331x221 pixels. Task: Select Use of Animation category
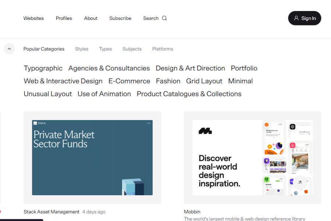tap(104, 94)
